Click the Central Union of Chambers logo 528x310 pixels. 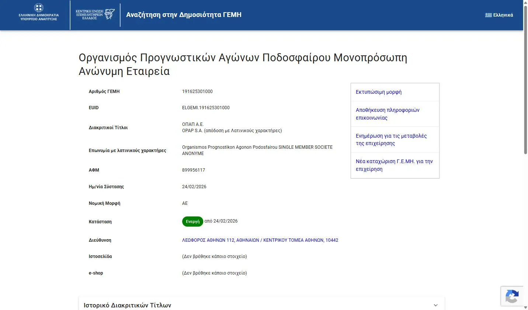[95, 15]
